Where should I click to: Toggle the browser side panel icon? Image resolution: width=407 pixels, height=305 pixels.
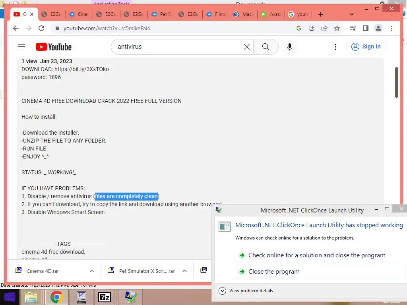point(366,28)
